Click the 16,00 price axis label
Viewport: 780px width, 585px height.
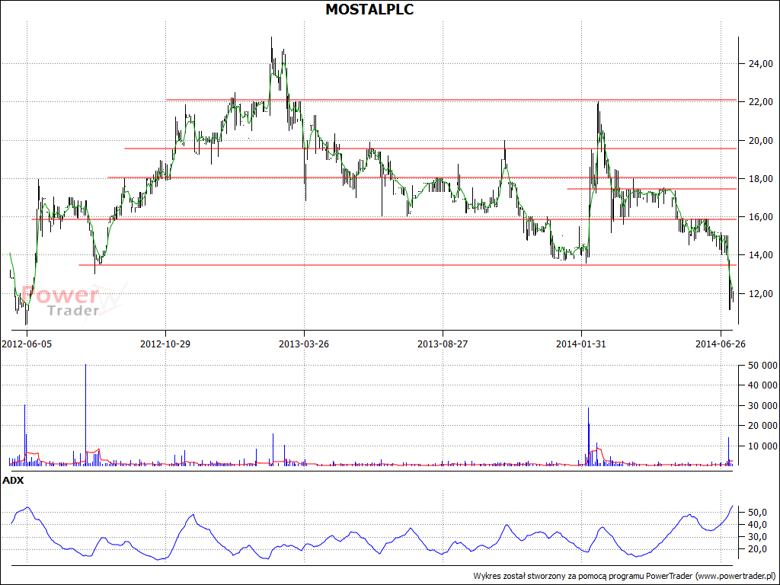(x=761, y=217)
